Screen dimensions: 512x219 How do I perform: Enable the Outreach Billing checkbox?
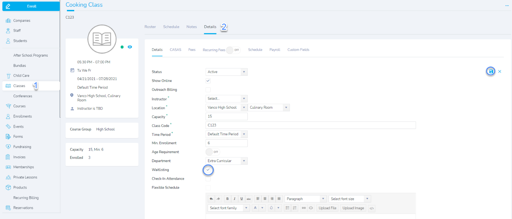[x=208, y=90]
